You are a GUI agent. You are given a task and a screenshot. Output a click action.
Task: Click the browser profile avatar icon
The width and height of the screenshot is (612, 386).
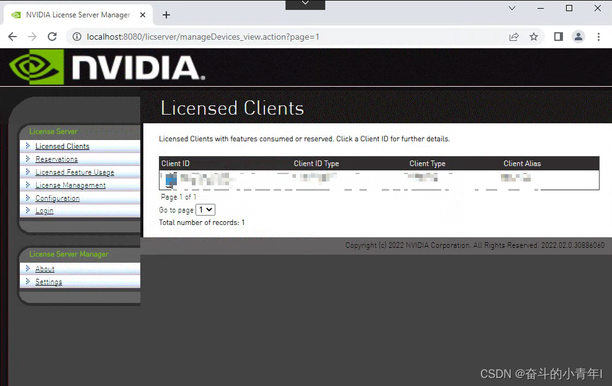pos(578,37)
